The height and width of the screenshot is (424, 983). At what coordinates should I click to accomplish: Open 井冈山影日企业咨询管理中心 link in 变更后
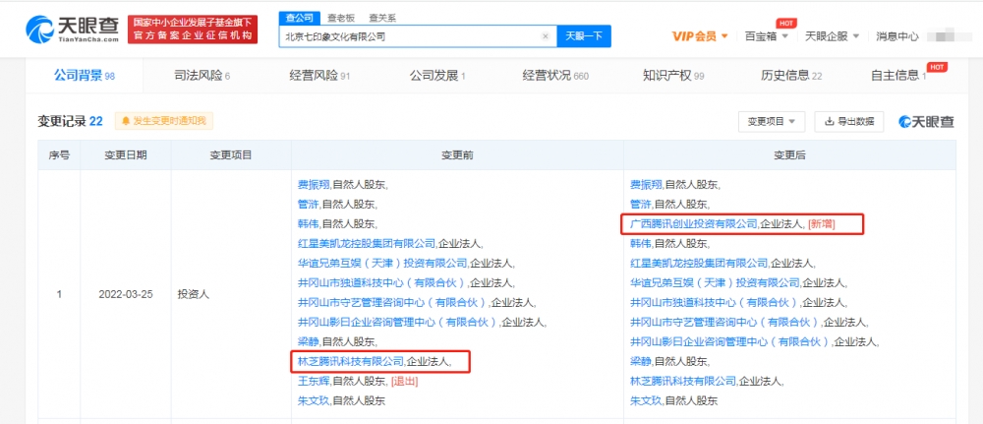pyautogui.click(x=731, y=341)
